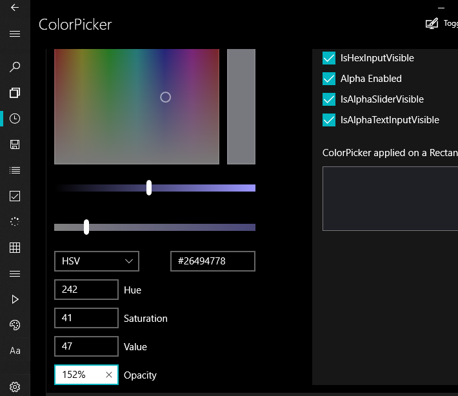The width and height of the screenshot is (458, 396).
Task: Click the value slider thumb below spectrum
Action: click(149, 188)
